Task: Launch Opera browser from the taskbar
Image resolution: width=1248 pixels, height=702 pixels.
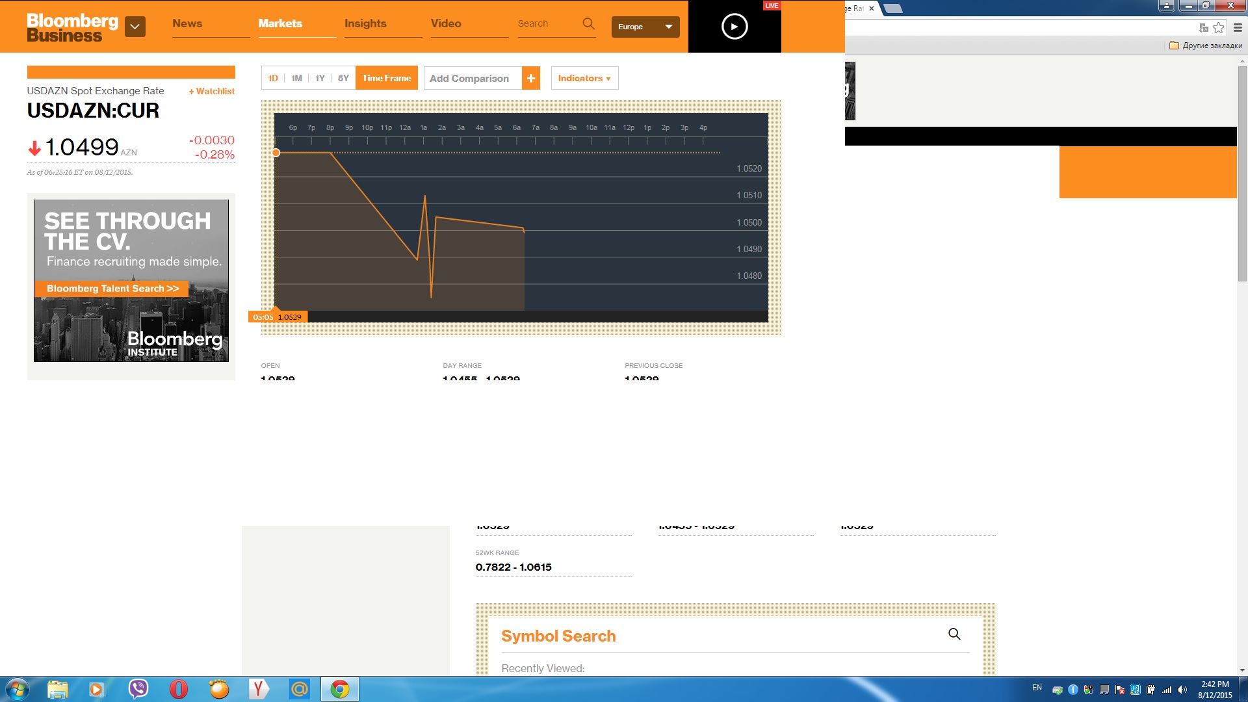Action: click(x=178, y=689)
